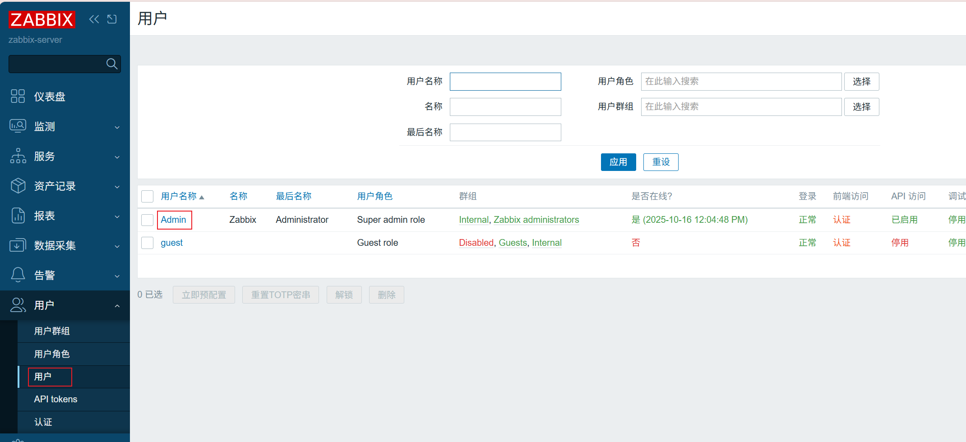This screenshot has width=966, height=442.
Task: Focus the 最后名称 filter input
Action: (505, 132)
